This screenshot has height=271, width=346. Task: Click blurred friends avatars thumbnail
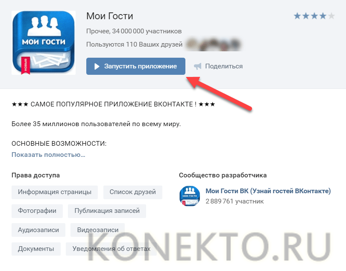coord(214,44)
